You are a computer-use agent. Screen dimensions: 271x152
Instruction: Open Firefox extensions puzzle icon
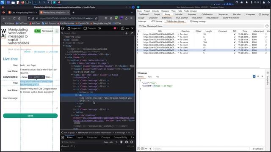126,18
